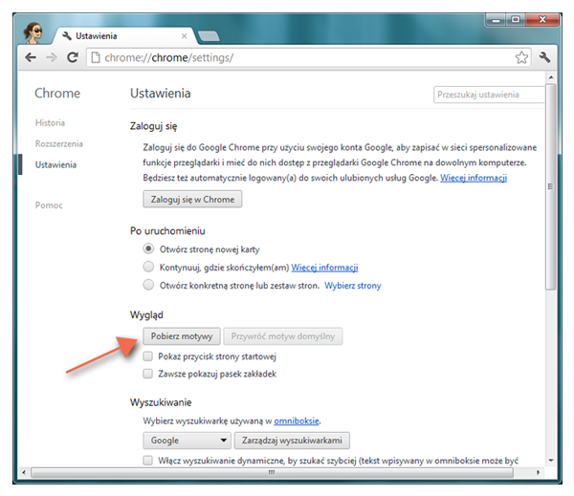This screenshot has height=496, width=574.
Task: Open the 'Wybierz strony' link
Action: point(354,285)
